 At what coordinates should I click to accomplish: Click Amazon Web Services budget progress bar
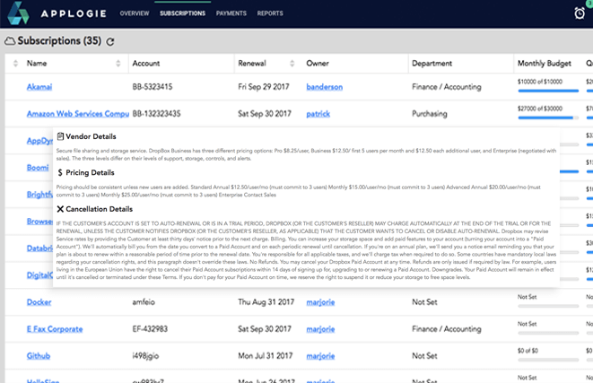(x=548, y=118)
